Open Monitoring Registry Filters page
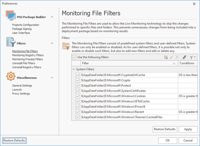200x146 pixels. click(28, 55)
